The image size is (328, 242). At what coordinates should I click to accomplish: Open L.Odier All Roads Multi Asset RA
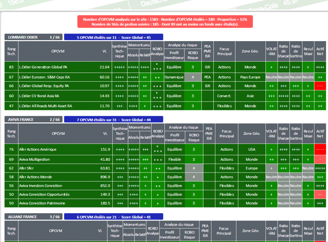(x=46, y=106)
